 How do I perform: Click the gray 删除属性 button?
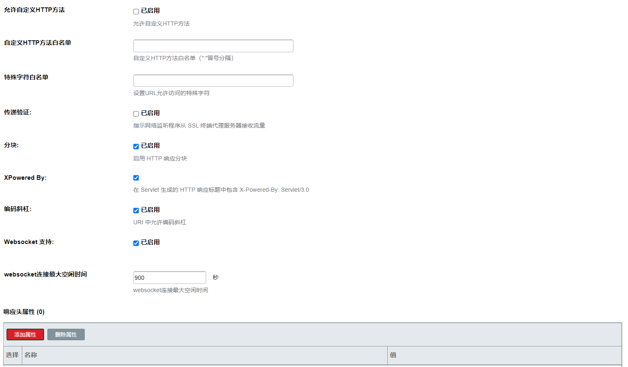[x=66, y=334]
